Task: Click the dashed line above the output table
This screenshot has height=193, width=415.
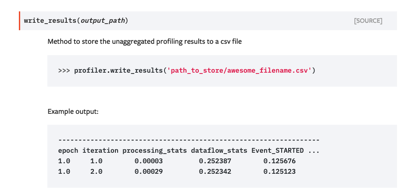Action: point(189,140)
